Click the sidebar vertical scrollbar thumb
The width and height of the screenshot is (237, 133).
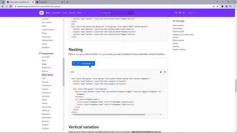64,72
